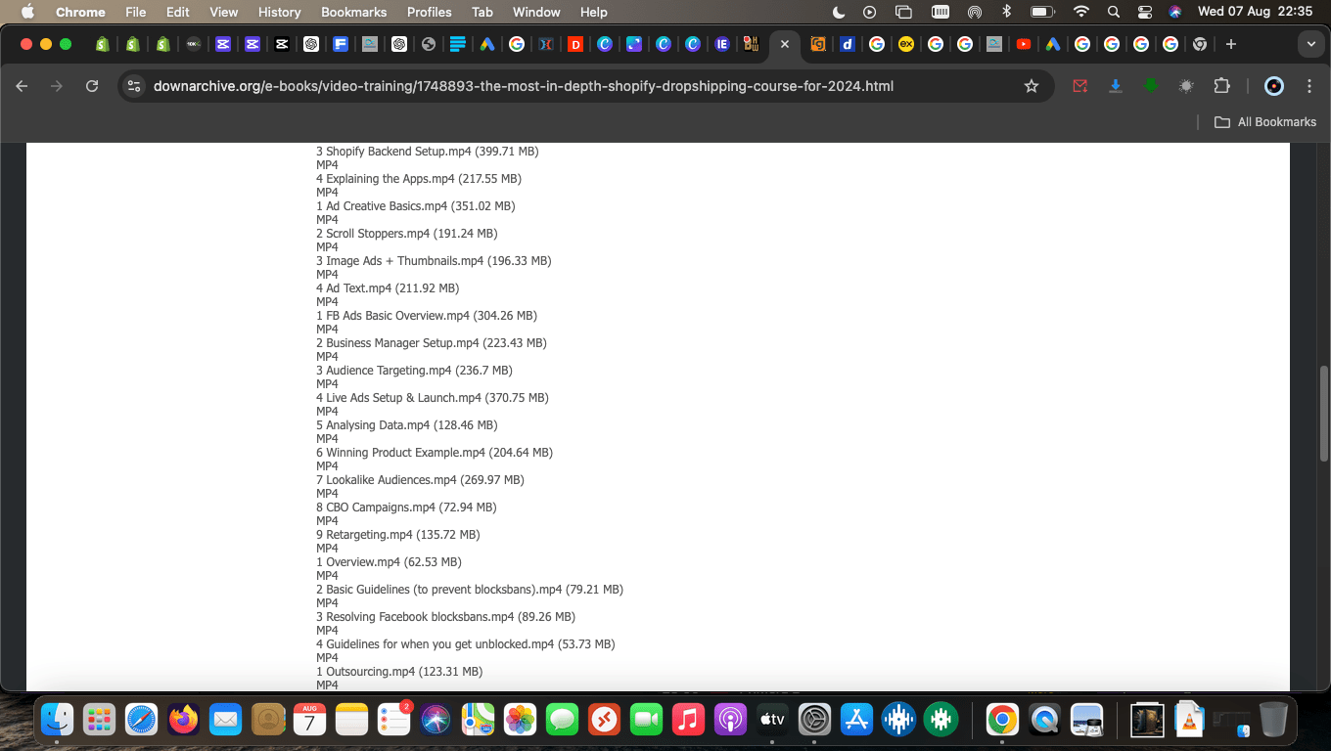Open the Chrome profile avatar

(1273, 86)
